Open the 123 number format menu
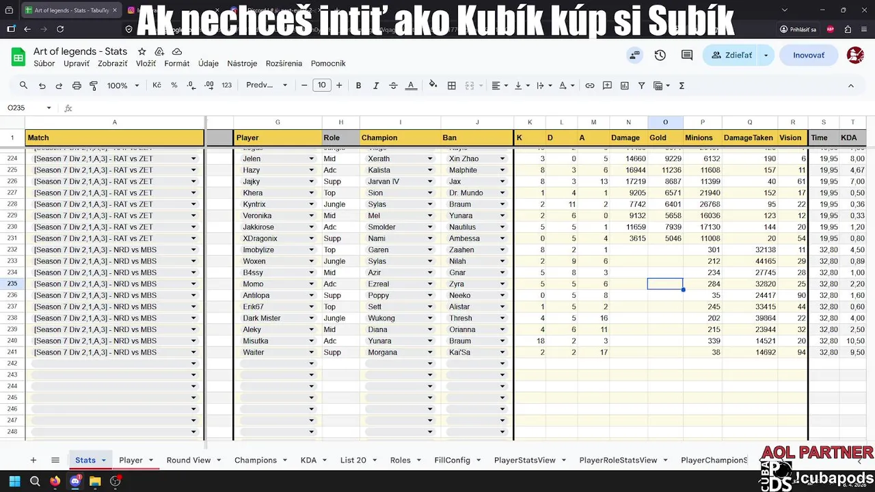Viewport: 875px width, 492px height. coord(227,85)
